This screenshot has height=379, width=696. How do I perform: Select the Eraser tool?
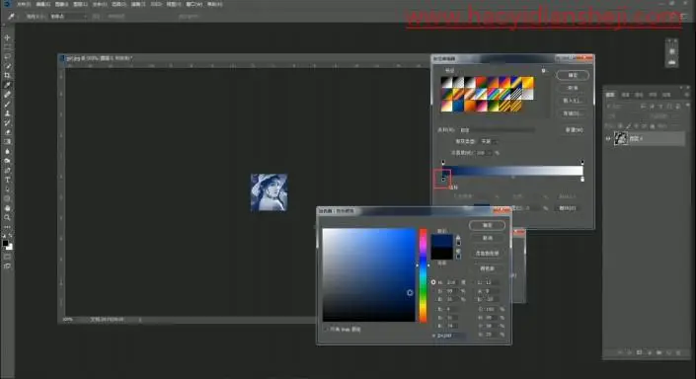(7, 132)
